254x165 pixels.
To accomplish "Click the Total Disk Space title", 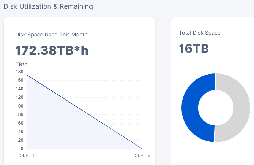I will pyautogui.click(x=200, y=33).
